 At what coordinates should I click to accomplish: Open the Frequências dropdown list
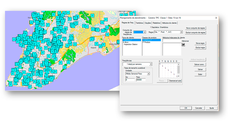point(150,64)
